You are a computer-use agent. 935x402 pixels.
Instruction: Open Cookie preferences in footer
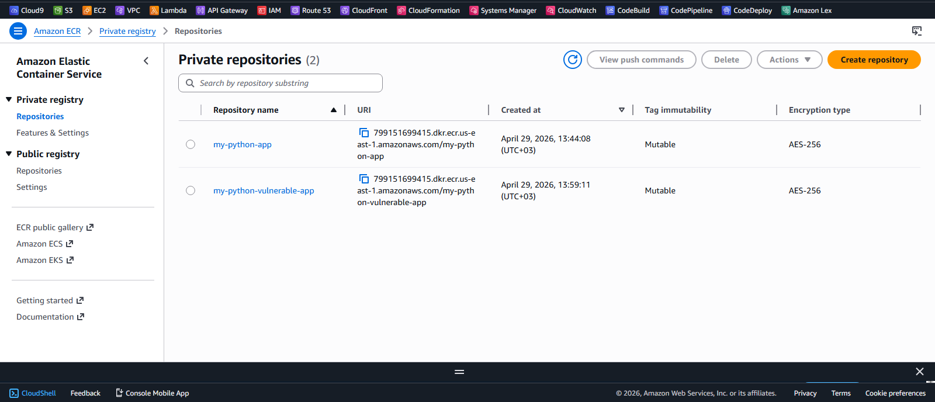pyautogui.click(x=895, y=393)
